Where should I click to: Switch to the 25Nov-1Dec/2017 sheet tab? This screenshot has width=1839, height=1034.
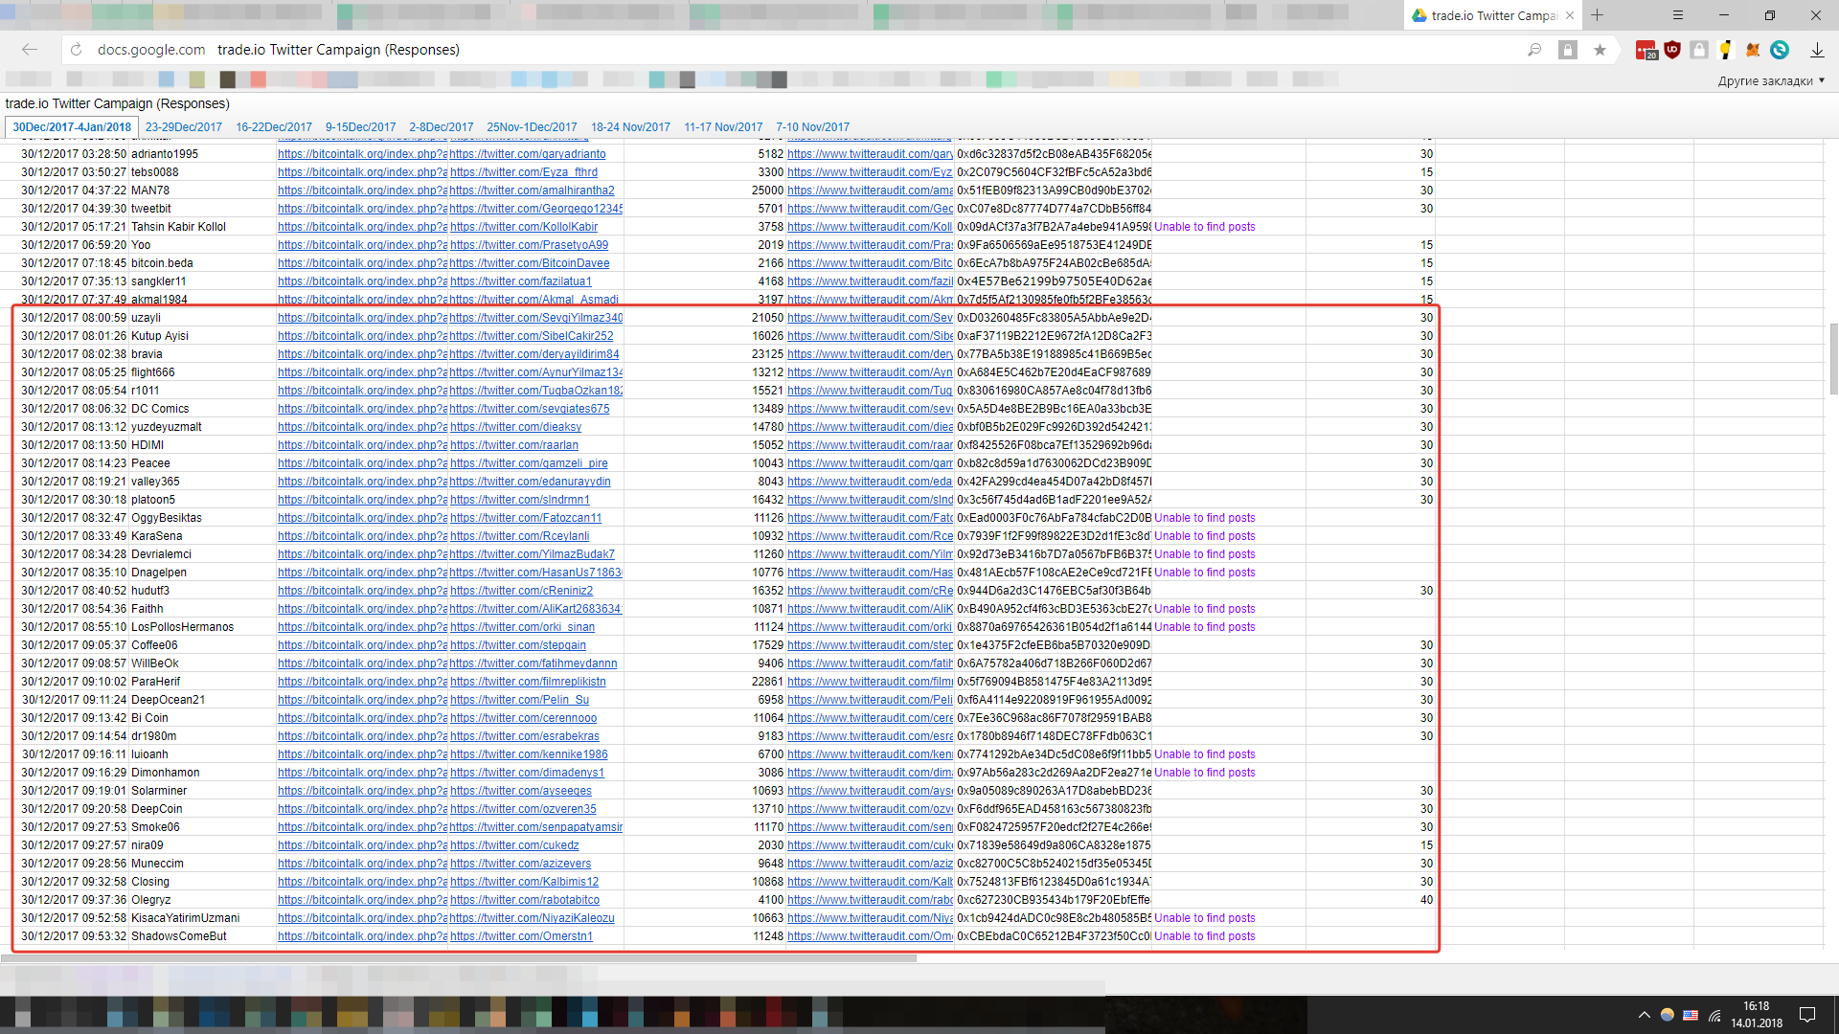coord(532,127)
